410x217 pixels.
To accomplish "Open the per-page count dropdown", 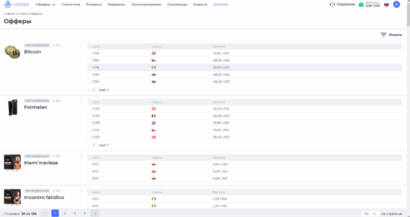I will point(370,213).
